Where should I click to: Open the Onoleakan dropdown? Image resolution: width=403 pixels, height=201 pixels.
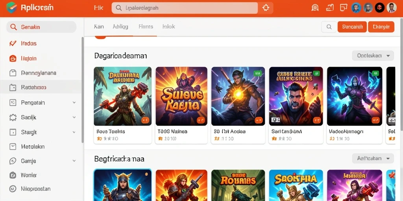373,56
